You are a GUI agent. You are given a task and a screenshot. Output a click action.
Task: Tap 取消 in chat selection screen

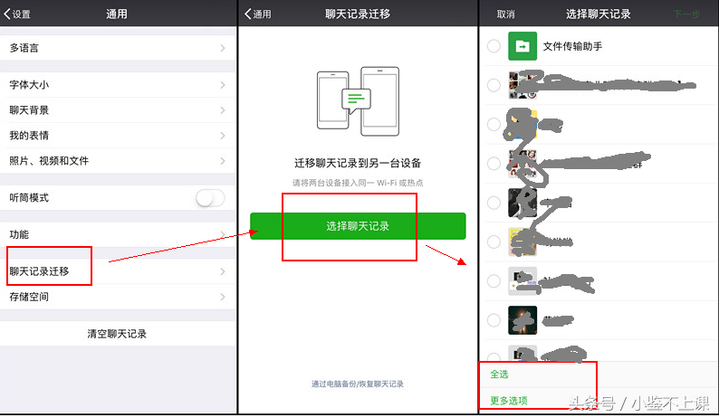pos(505,14)
